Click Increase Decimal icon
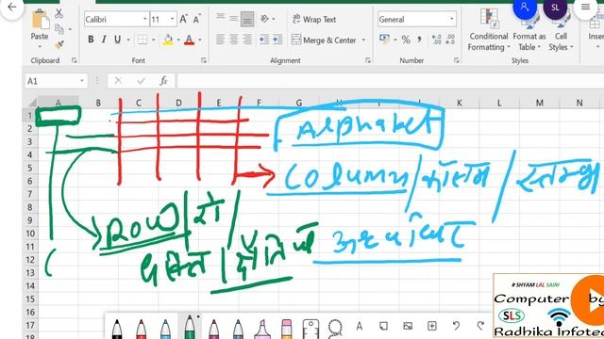 (436, 40)
